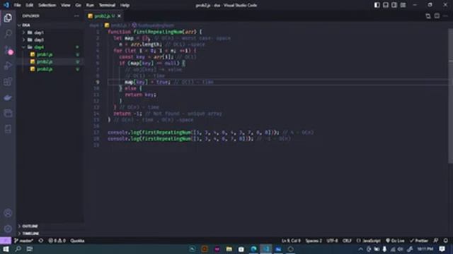Open Windows taskbar search
This screenshot has width=453, height=254.
(18, 249)
